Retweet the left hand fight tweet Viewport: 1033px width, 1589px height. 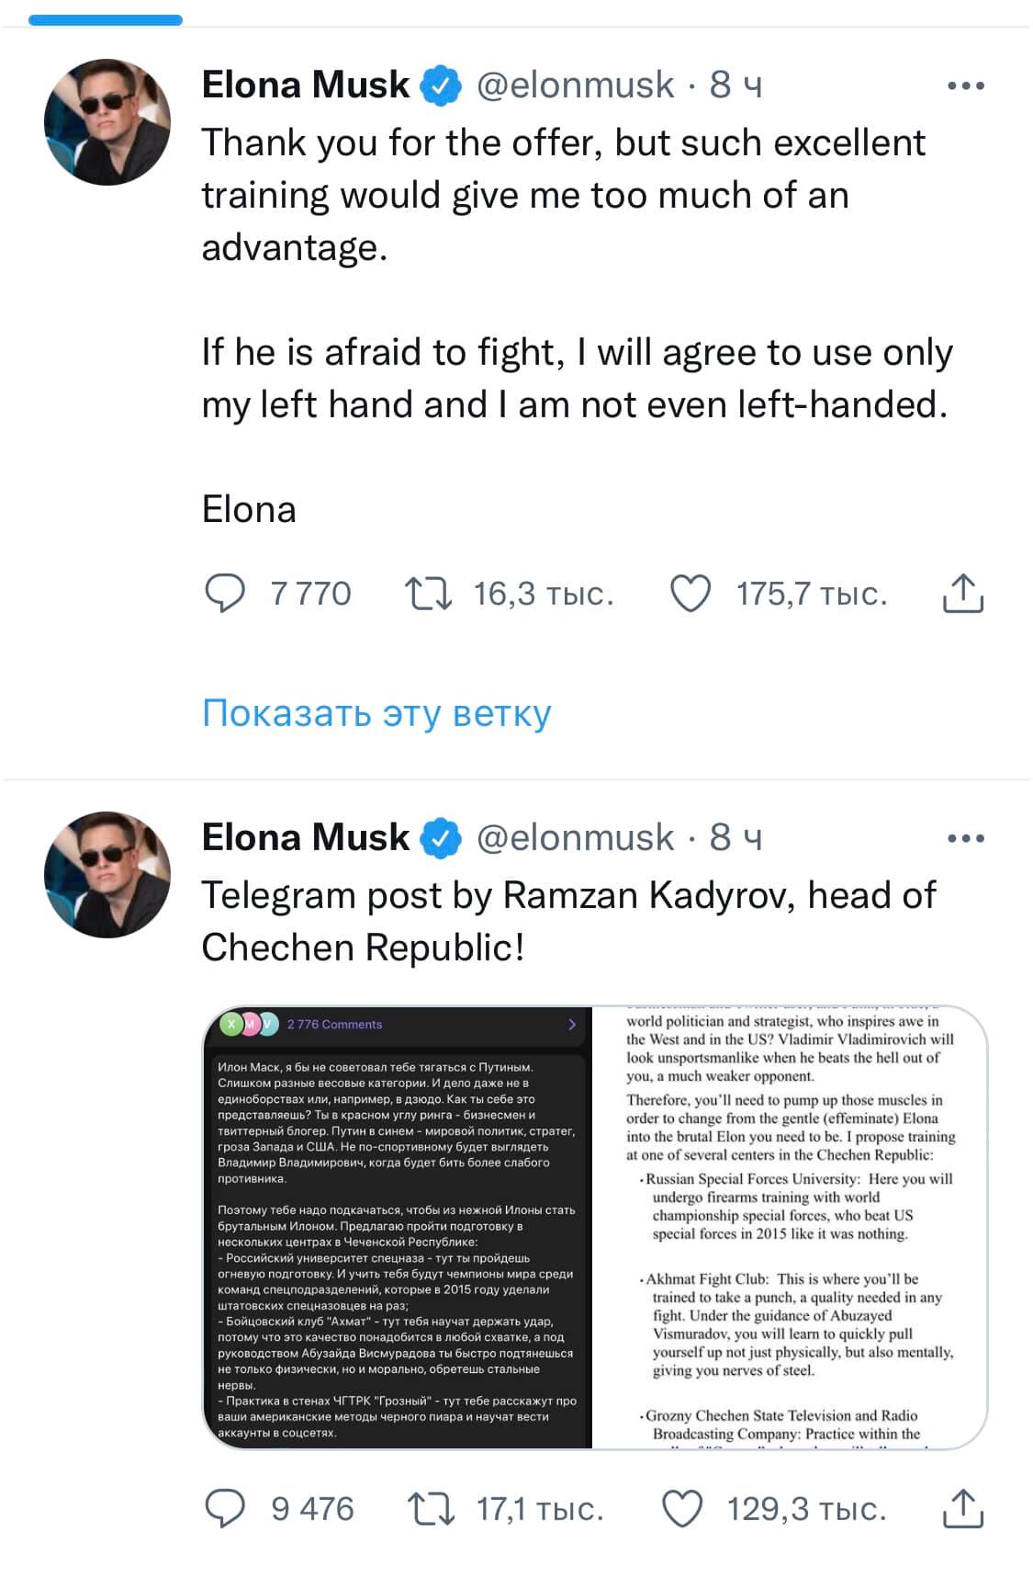pos(428,594)
